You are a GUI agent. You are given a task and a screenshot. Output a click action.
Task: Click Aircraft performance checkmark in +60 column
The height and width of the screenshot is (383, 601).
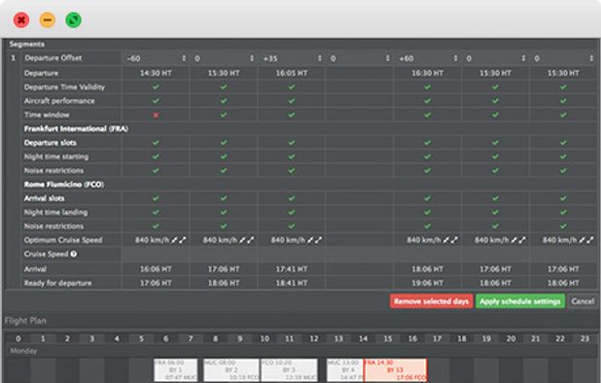[428, 101]
